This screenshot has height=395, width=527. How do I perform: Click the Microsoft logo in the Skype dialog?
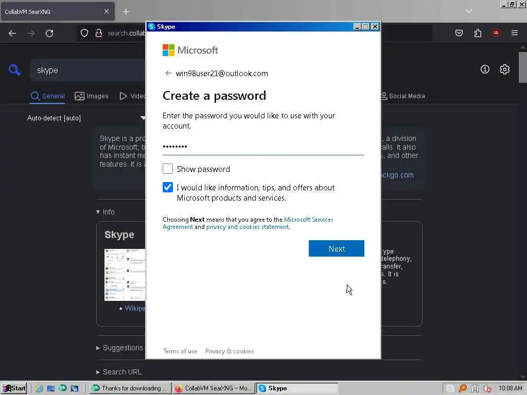pyautogui.click(x=190, y=50)
